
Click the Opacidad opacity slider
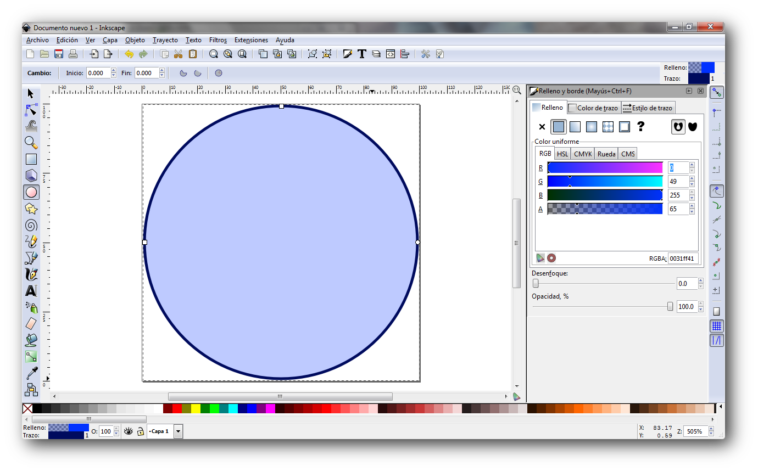click(x=603, y=307)
